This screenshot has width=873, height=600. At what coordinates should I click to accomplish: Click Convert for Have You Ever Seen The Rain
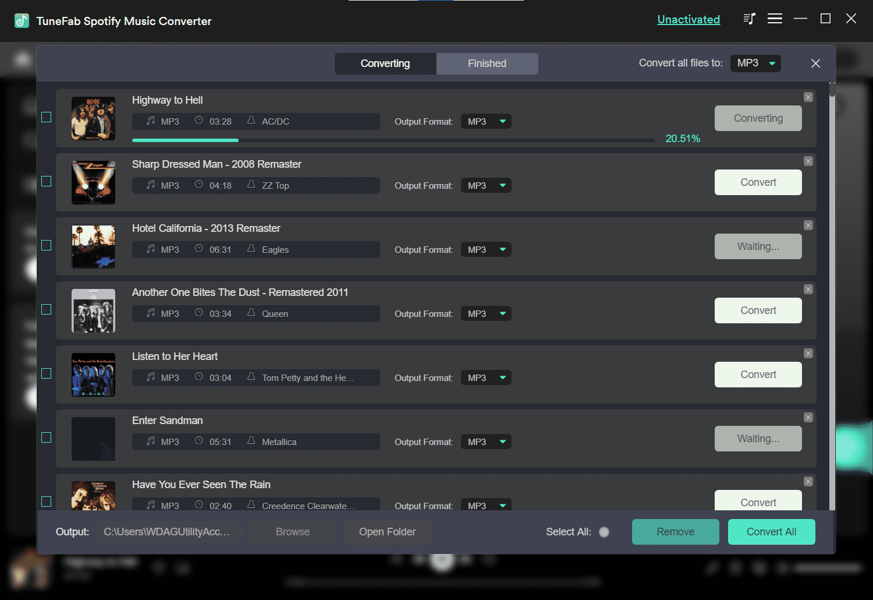(x=758, y=500)
